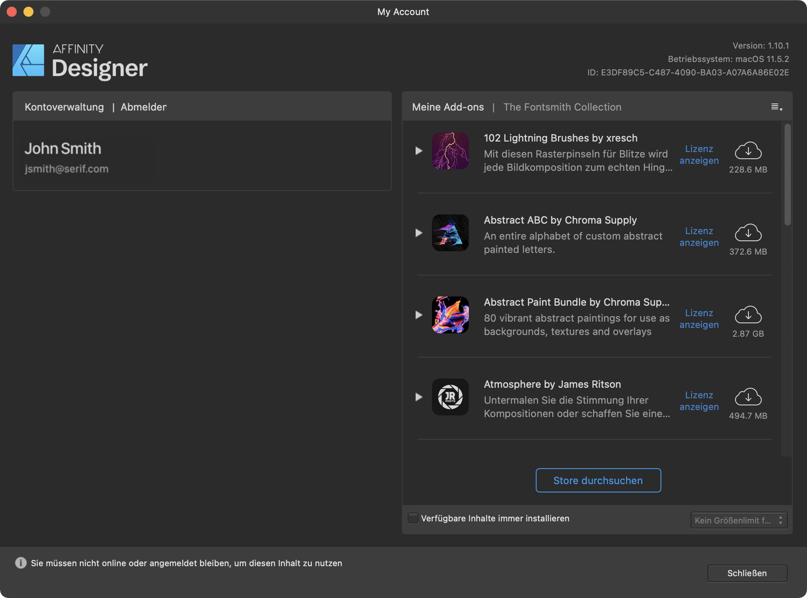Click the John Smith account name

click(x=63, y=148)
